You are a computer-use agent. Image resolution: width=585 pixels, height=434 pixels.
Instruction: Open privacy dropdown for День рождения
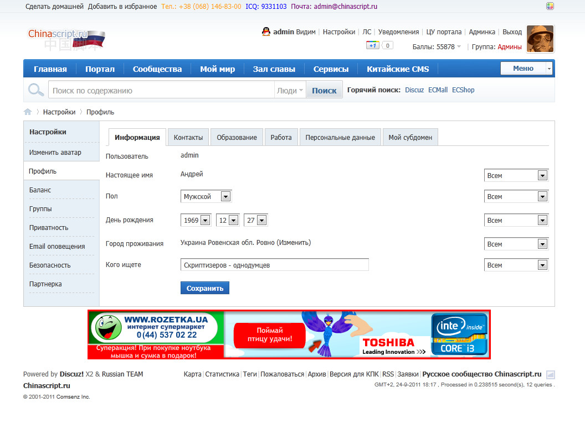[x=516, y=221]
